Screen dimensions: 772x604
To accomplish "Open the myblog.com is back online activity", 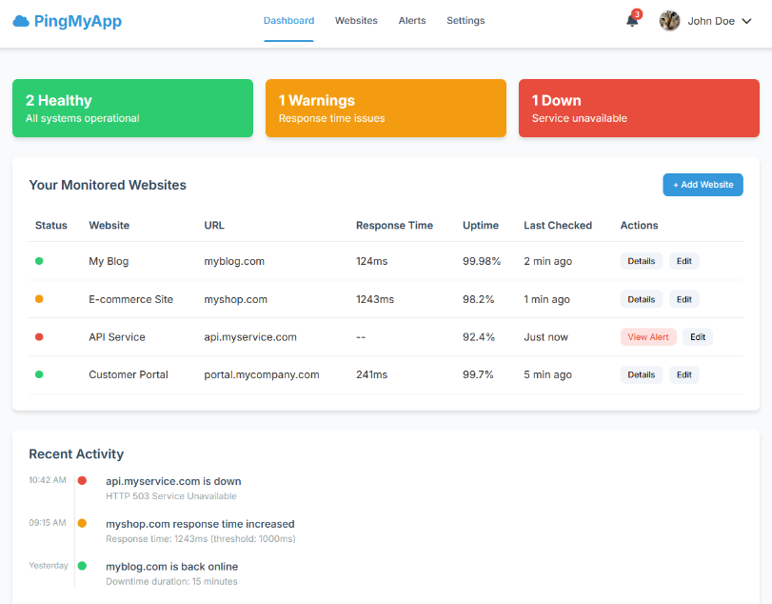I will pyautogui.click(x=171, y=567).
